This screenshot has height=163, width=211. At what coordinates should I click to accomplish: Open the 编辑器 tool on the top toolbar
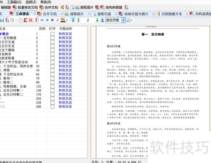6,8
